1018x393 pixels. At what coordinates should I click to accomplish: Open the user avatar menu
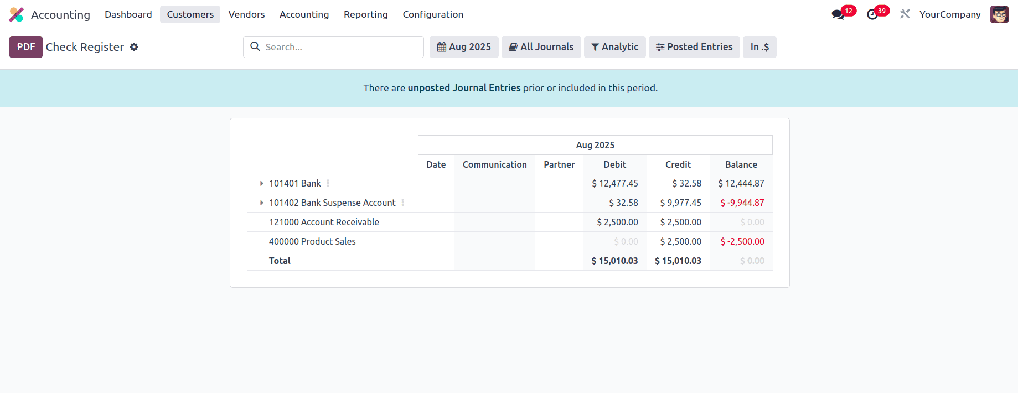(x=999, y=14)
